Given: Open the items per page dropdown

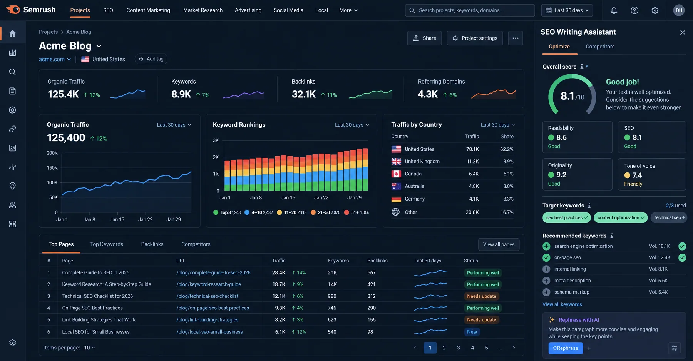Looking at the screenshot, I should (90, 348).
